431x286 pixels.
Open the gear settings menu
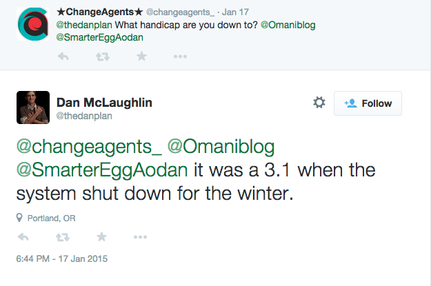click(319, 103)
